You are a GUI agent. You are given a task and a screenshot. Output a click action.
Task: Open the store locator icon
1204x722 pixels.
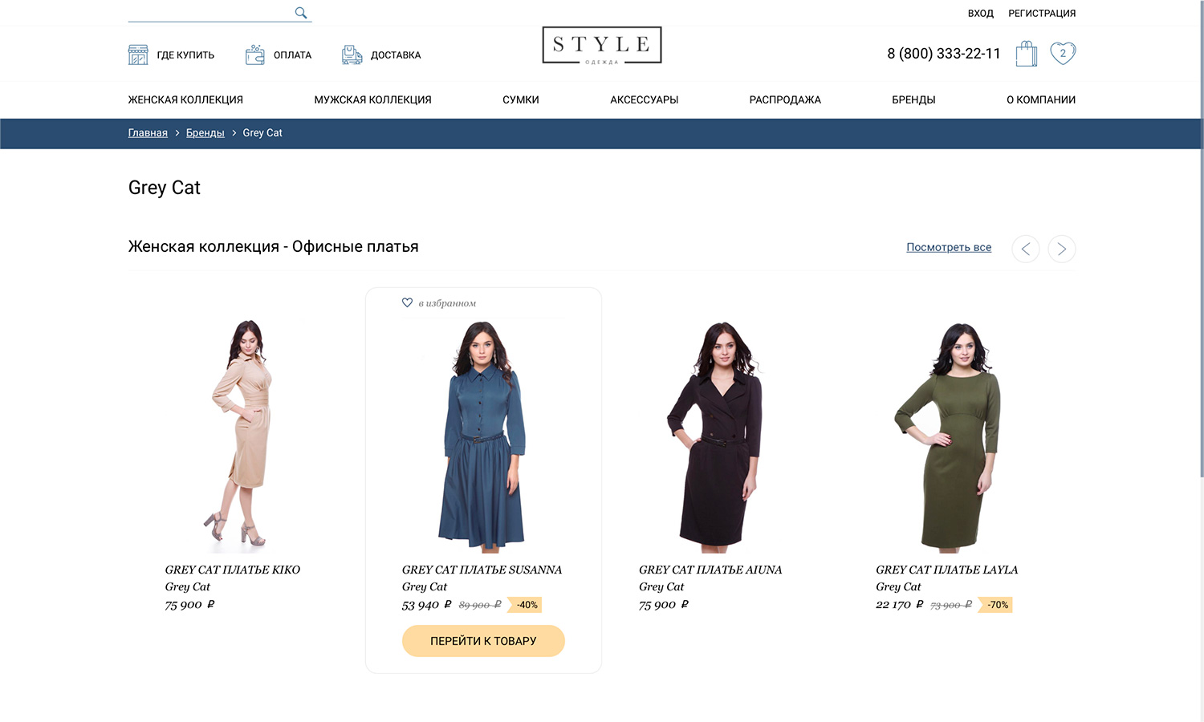(x=138, y=55)
